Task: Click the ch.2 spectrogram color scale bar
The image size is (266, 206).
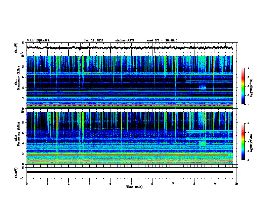Action: coord(243,142)
